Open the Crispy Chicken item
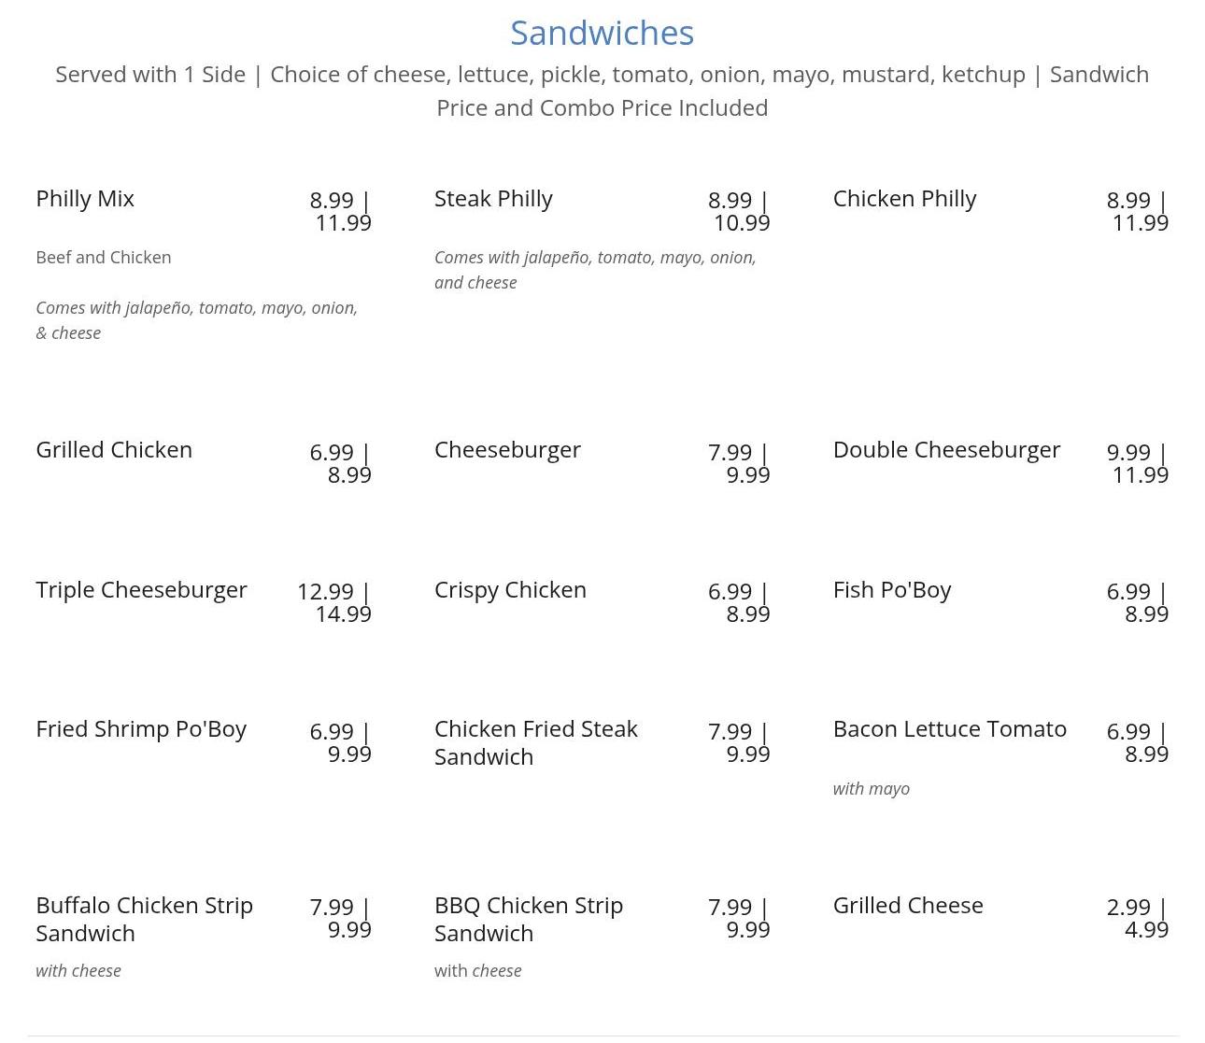Image resolution: width=1205 pixels, height=1043 pixels. (510, 590)
